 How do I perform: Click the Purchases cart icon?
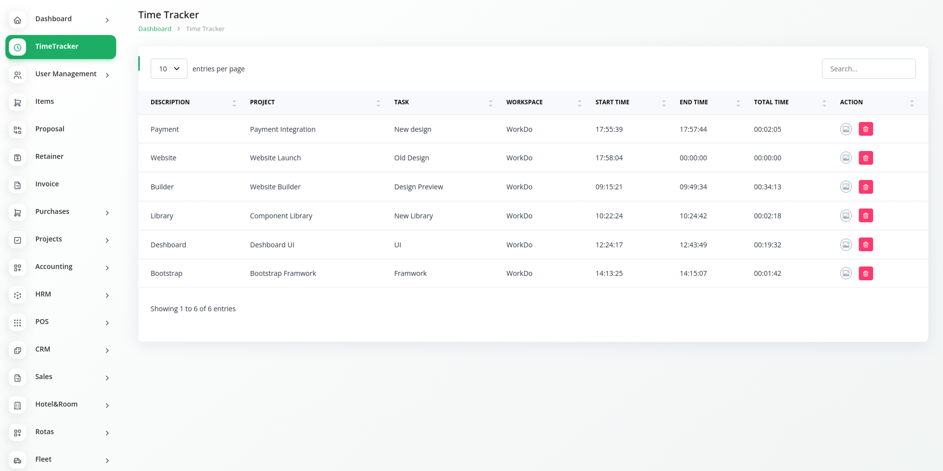click(x=17, y=213)
